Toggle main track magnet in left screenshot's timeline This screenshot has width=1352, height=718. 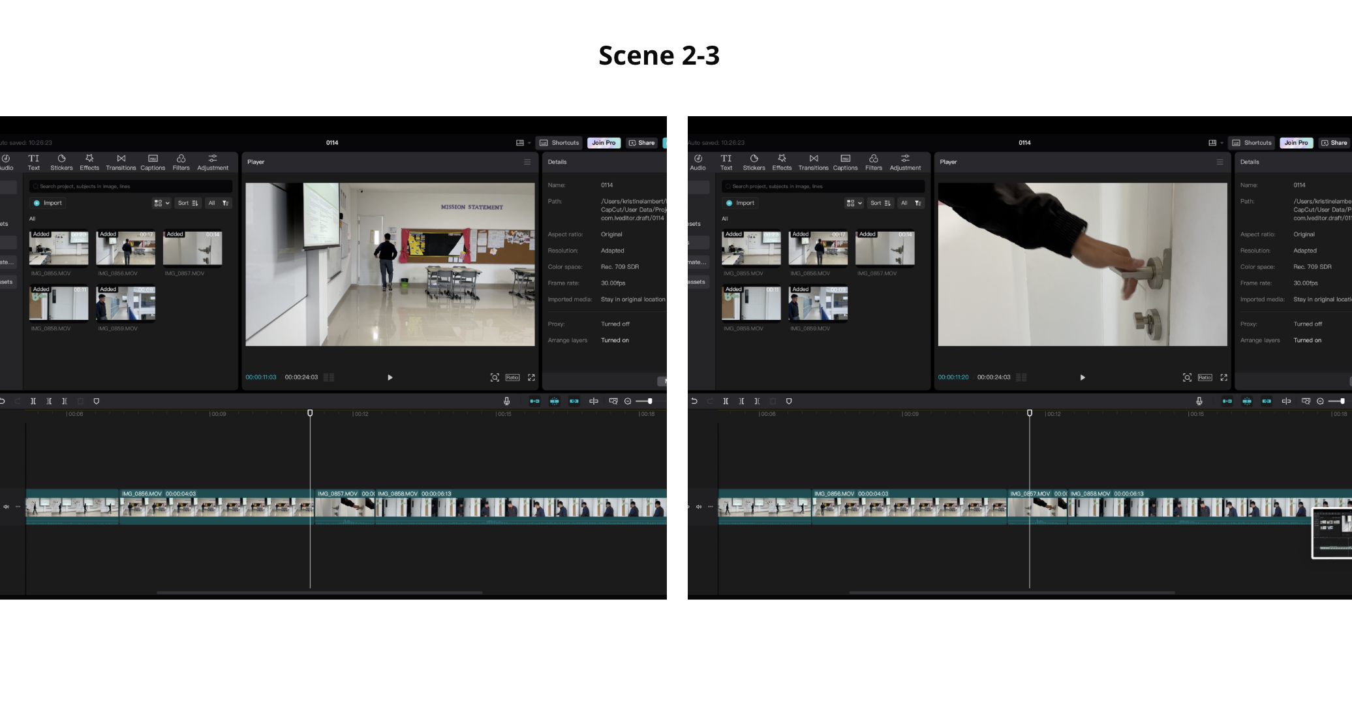point(534,401)
